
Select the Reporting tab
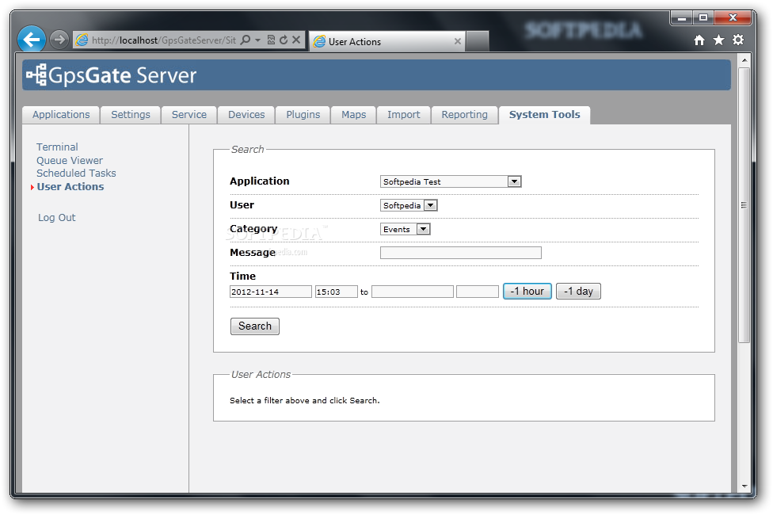(x=464, y=114)
